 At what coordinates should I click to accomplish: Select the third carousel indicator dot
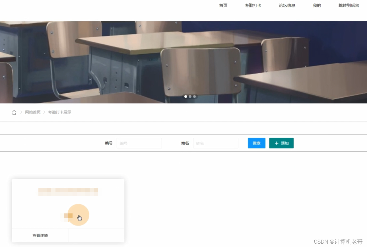coord(194,96)
